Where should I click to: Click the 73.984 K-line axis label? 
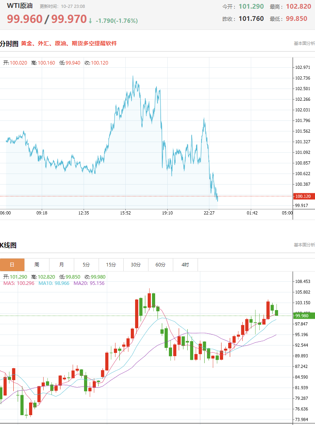302,420
